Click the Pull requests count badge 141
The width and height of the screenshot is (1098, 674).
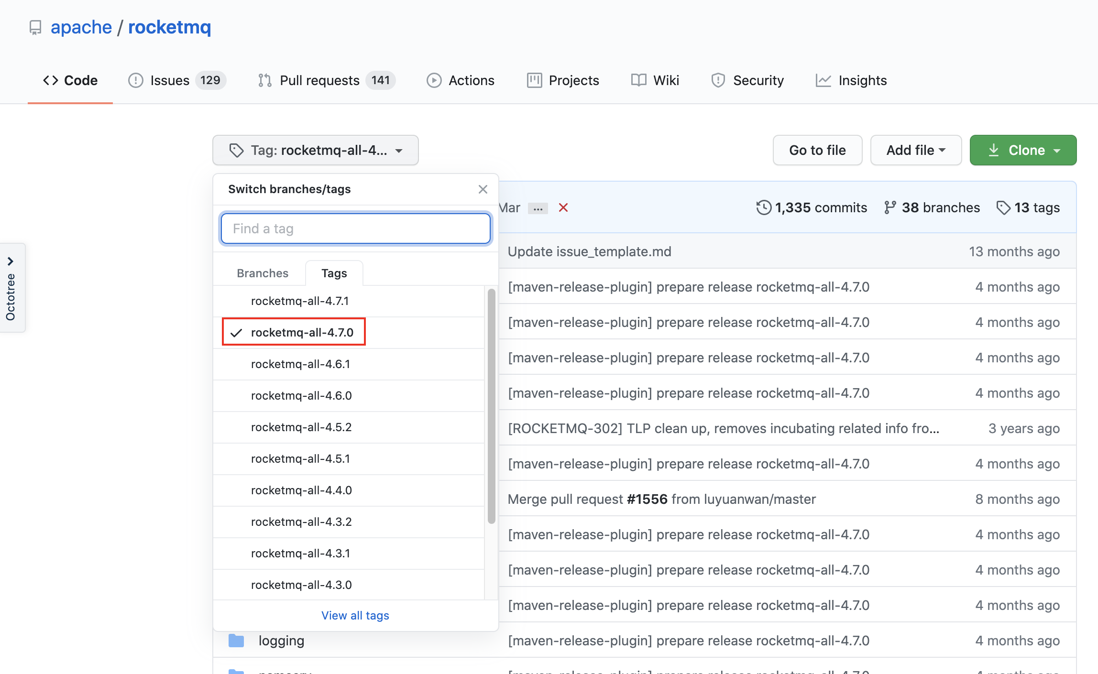[381, 80]
